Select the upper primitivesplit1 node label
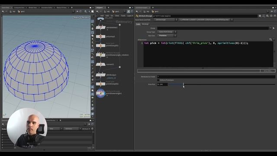This screenshot has height=156, width=277. tap(112, 45)
